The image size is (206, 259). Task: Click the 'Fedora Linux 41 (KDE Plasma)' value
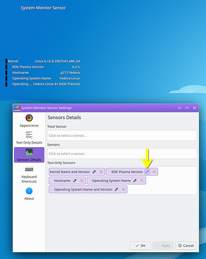pyautogui.click(x=57, y=84)
